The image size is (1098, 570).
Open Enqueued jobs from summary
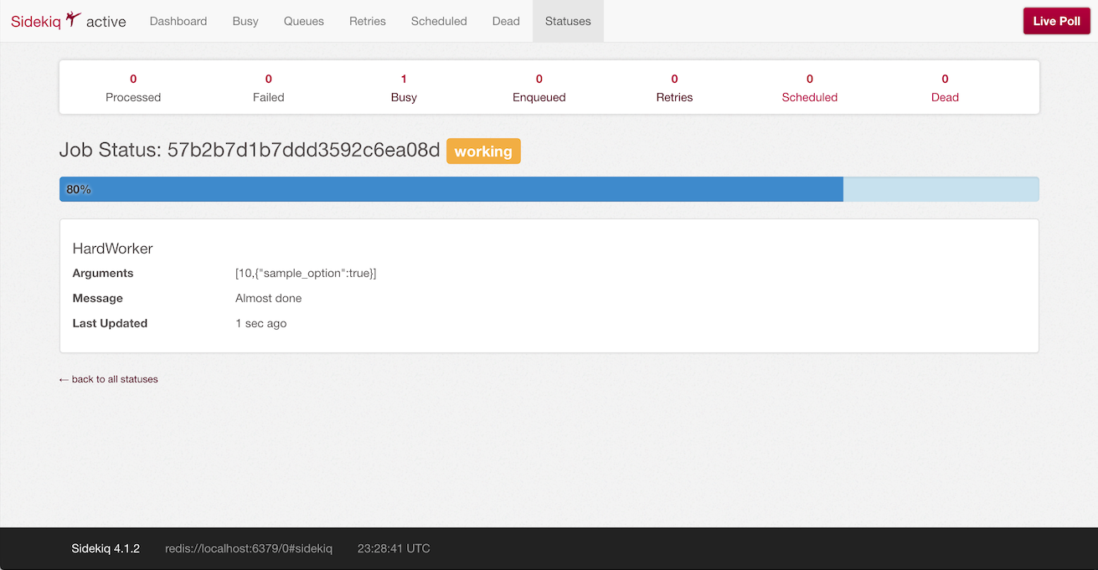(539, 88)
